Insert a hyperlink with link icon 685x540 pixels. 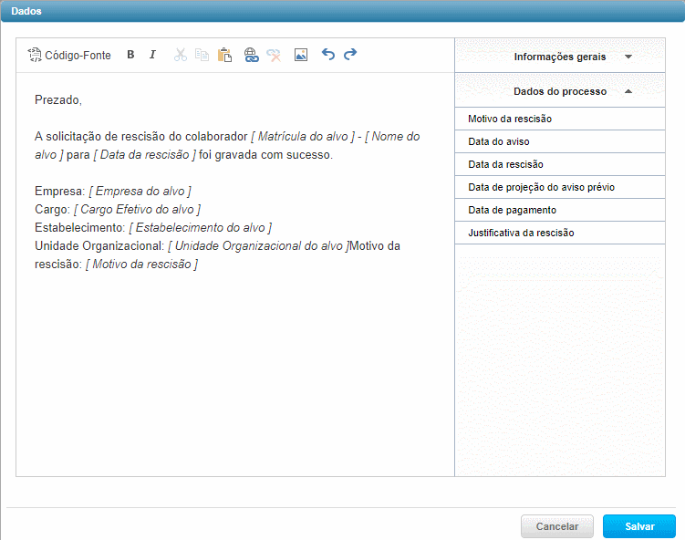click(252, 55)
